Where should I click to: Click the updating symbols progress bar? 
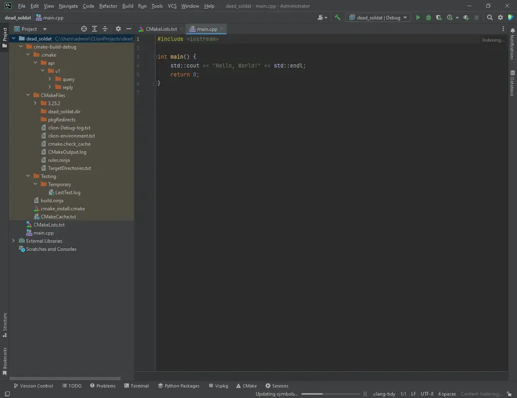[330, 394]
